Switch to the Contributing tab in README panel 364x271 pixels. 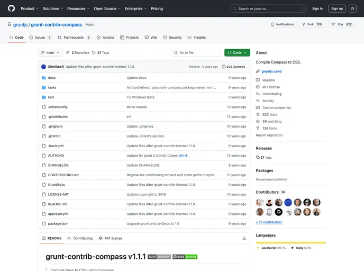click(x=80, y=238)
